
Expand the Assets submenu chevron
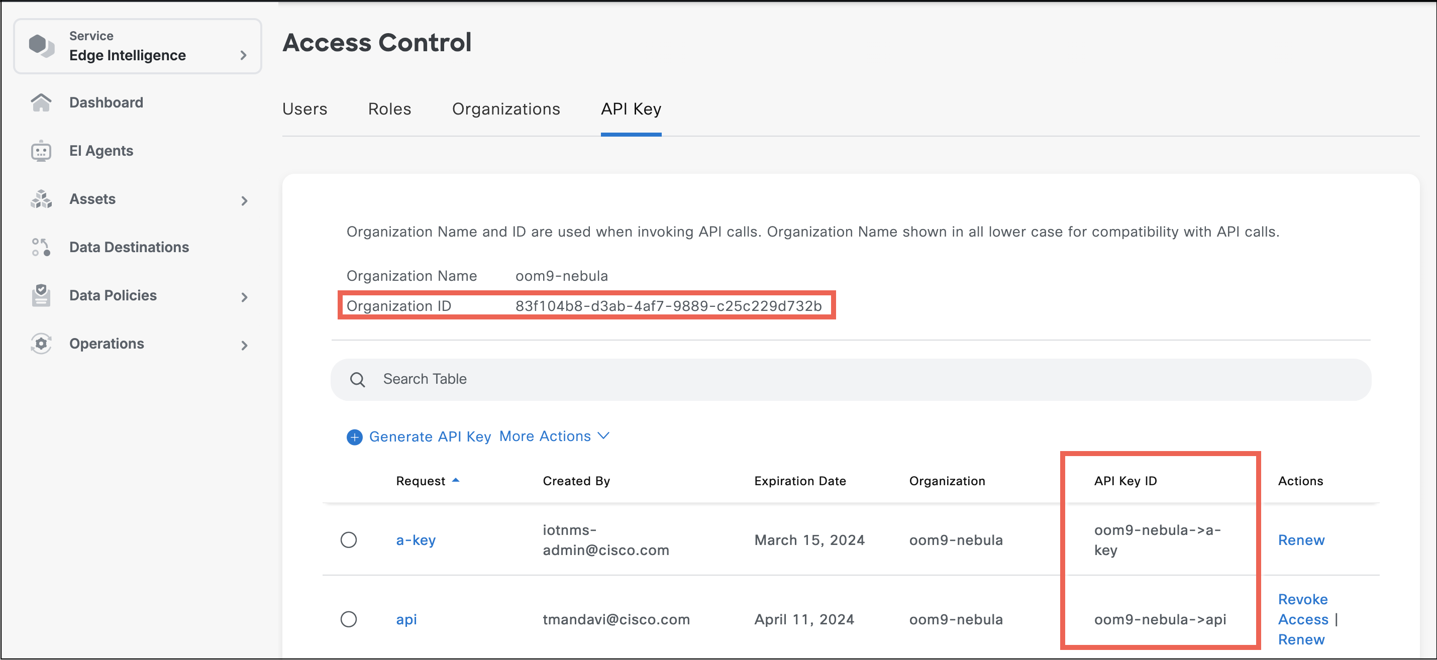244,201
